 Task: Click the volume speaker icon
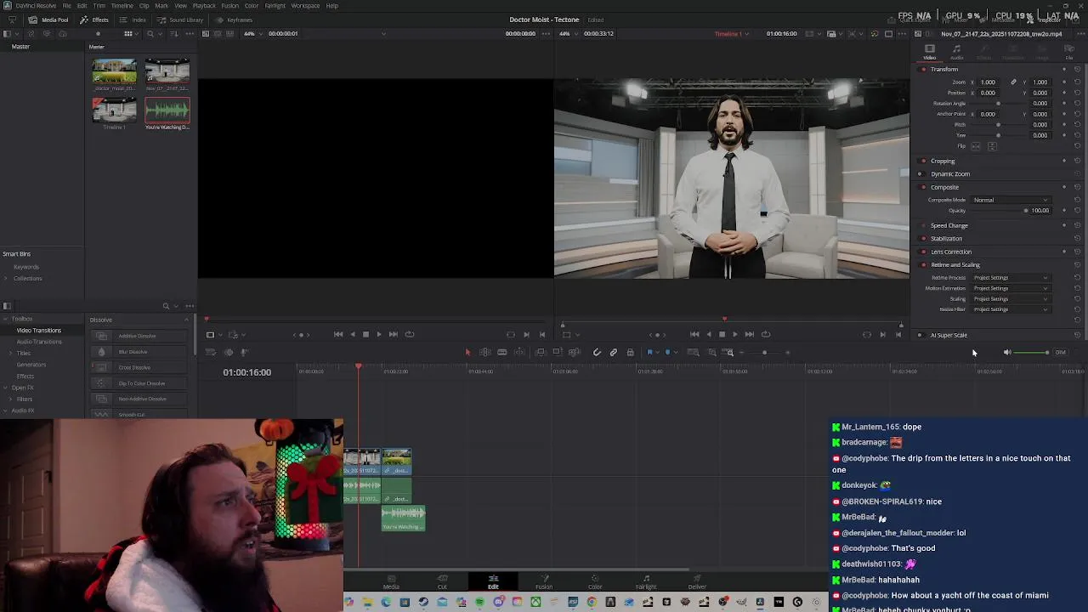[x=1007, y=352]
